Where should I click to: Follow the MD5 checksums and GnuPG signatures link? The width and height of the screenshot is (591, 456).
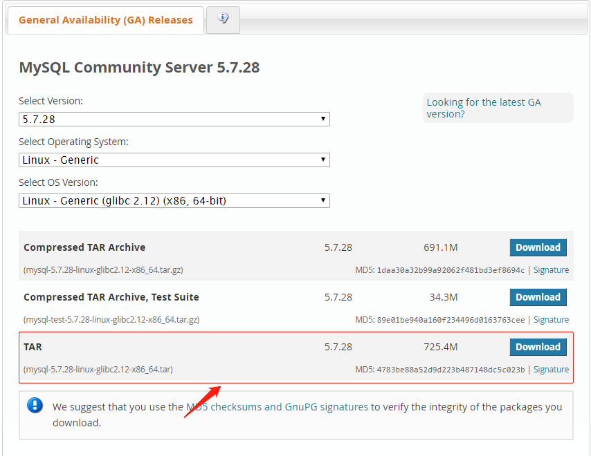(277, 407)
